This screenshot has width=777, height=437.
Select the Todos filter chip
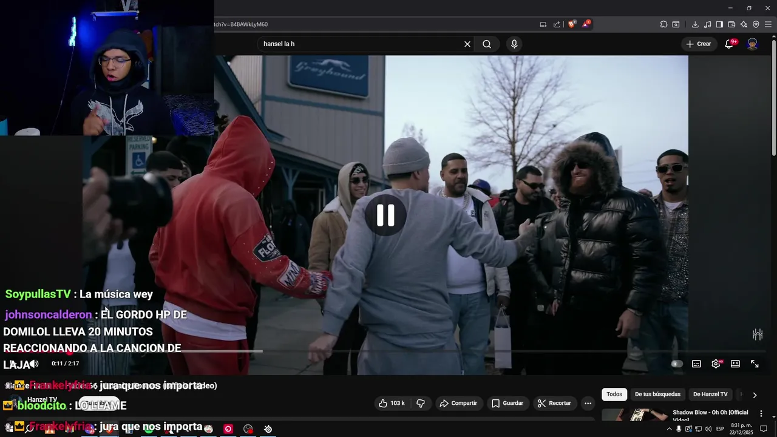614,395
